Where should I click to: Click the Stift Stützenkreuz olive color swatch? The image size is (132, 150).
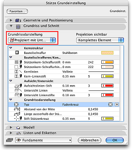pos(107,119)
